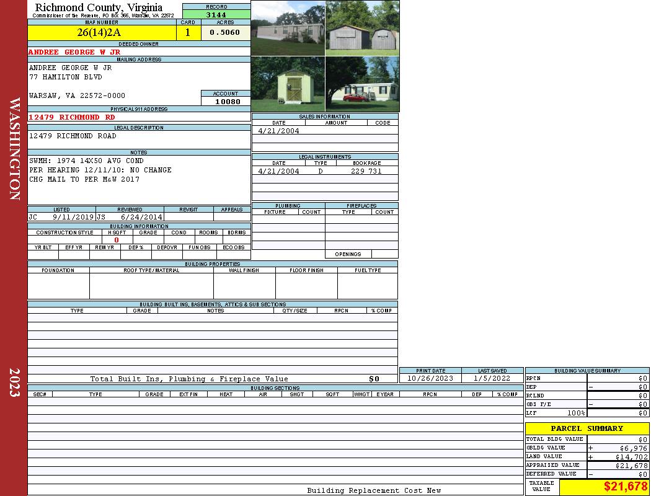Open the photo with the red car

362,84
